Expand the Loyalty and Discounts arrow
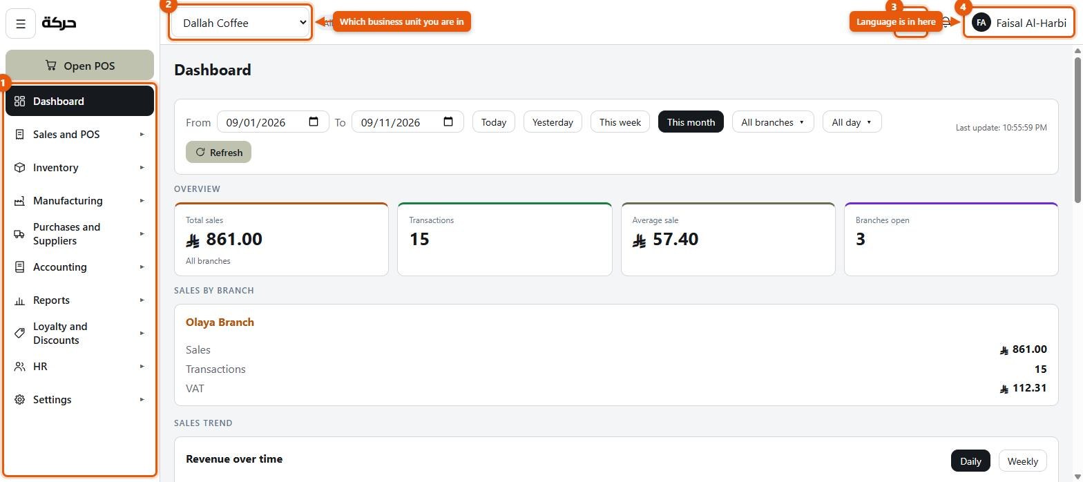 click(142, 334)
